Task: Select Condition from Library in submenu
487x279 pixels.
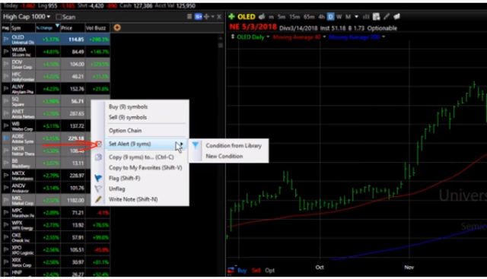Action: point(234,145)
